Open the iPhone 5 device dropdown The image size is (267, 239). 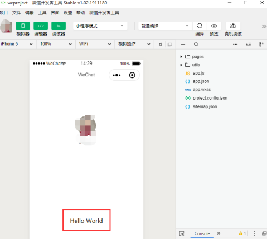click(x=17, y=44)
